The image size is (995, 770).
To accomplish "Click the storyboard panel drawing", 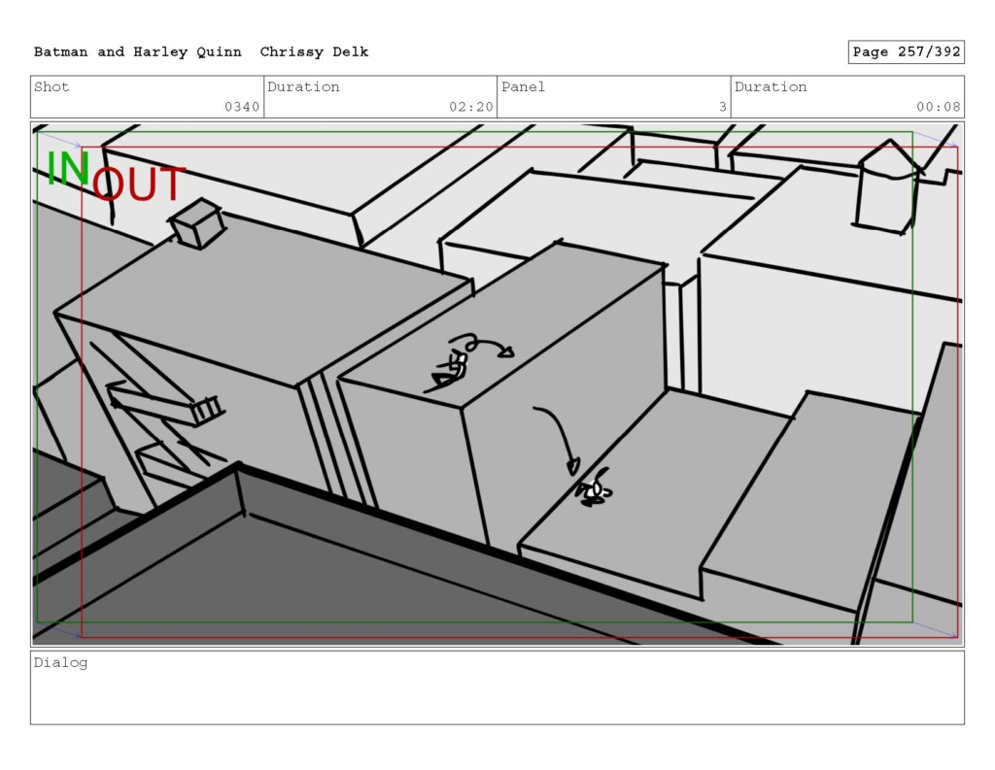I will [497, 385].
